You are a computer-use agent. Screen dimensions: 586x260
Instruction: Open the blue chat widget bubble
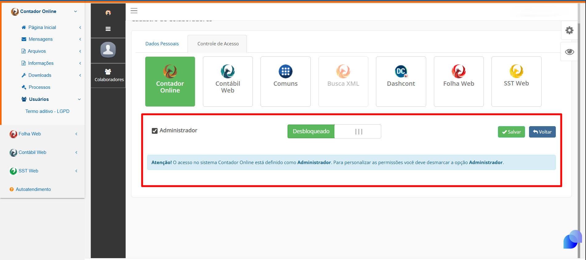[572, 239]
